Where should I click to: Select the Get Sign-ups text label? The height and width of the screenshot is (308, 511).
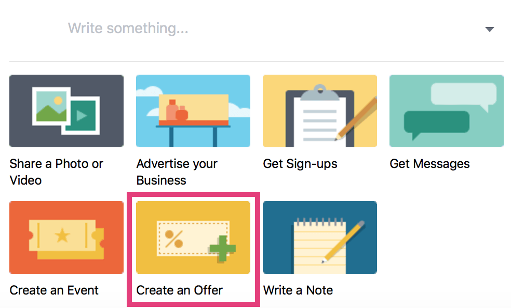(300, 164)
